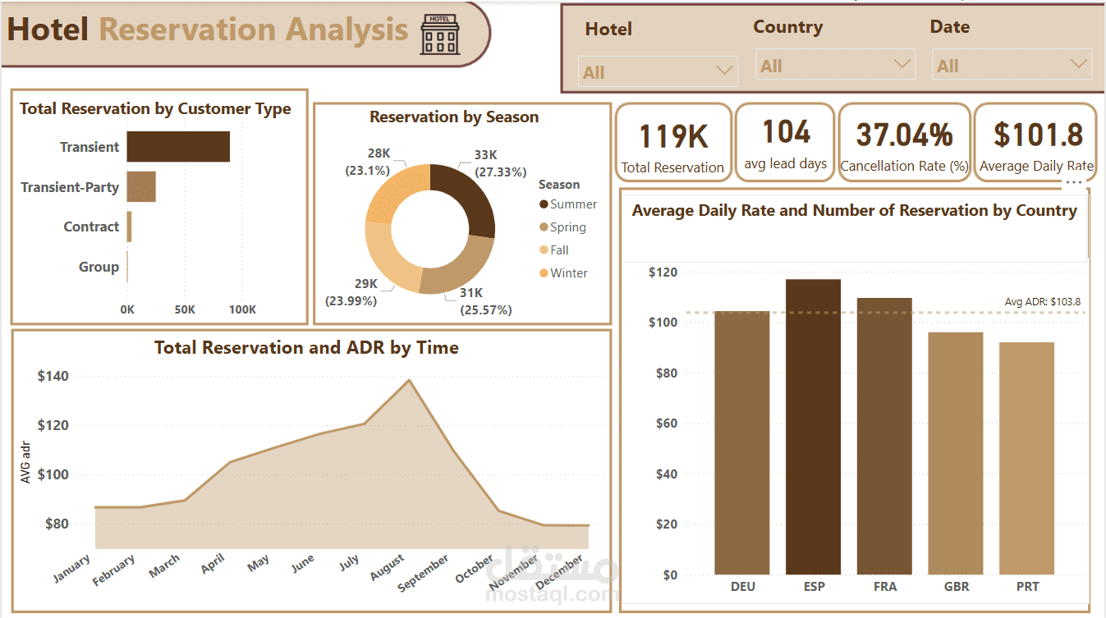Viewport: 1106px width, 618px height.
Task: Click the Avg ADR: $103.8 reference label
Action: pyautogui.click(x=1043, y=302)
